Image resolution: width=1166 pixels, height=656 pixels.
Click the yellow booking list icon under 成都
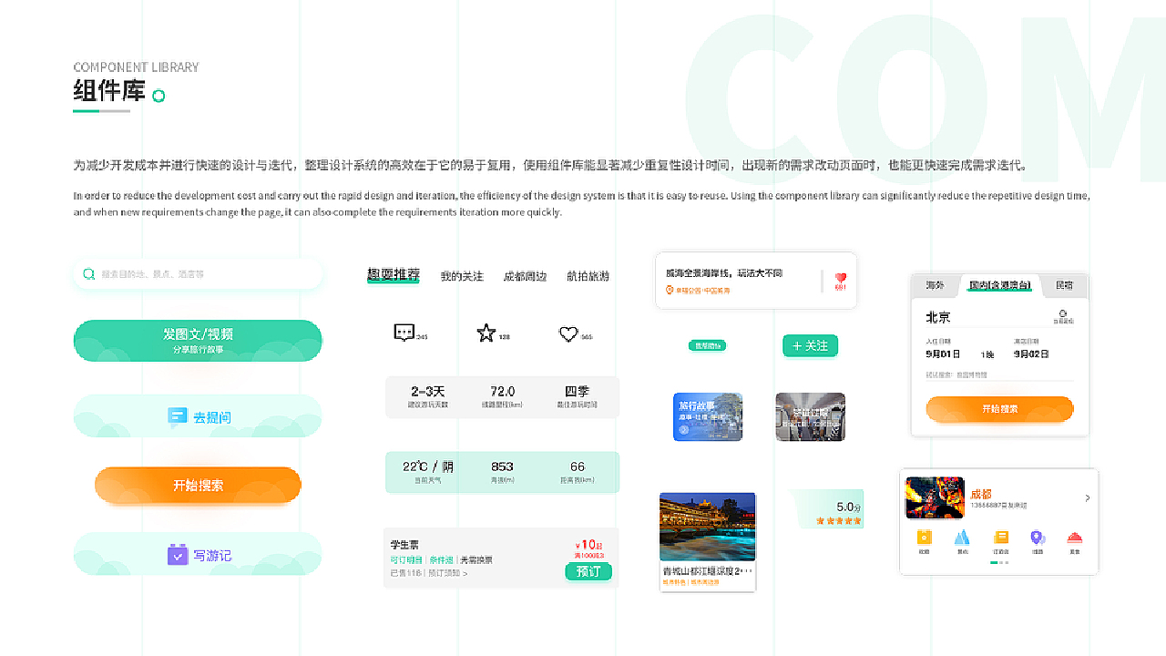pyautogui.click(x=1001, y=538)
